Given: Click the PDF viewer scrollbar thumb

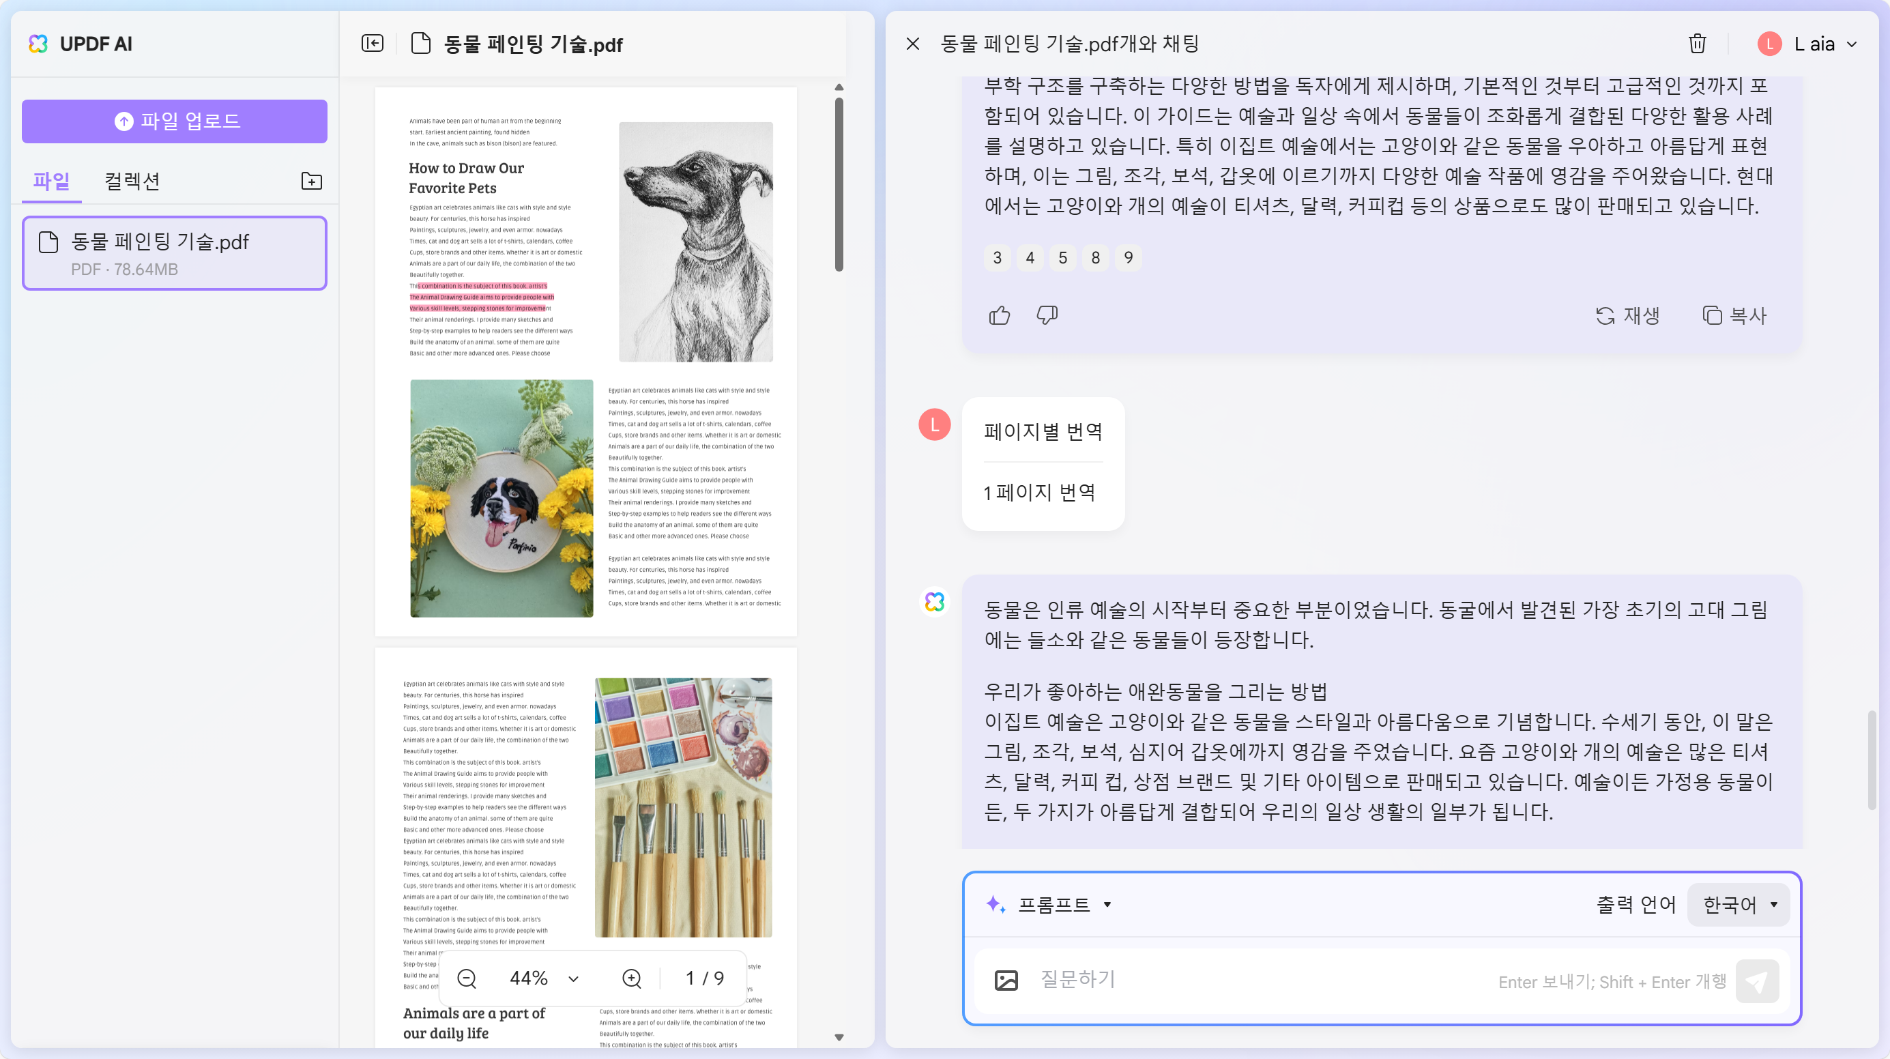Looking at the screenshot, I should 839,184.
